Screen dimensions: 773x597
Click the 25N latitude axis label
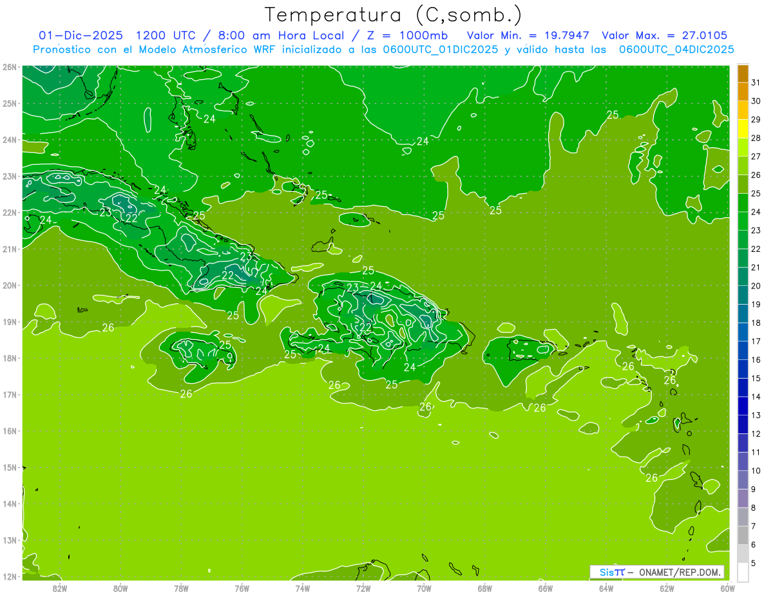click(x=10, y=103)
